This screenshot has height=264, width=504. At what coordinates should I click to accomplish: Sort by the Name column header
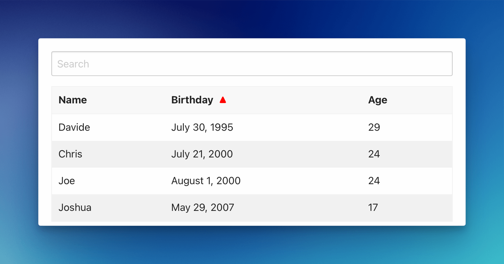[x=73, y=100]
